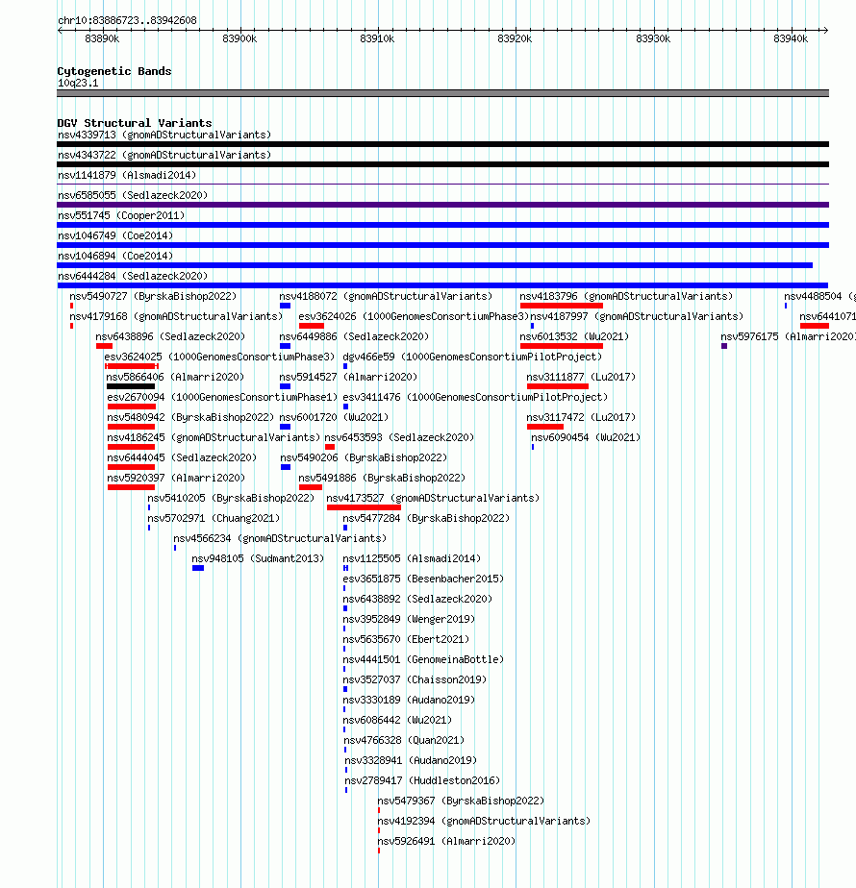Click red bar under nsv6438896 (Sedlazeck2020)
856x888 pixels.
coord(104,346)
